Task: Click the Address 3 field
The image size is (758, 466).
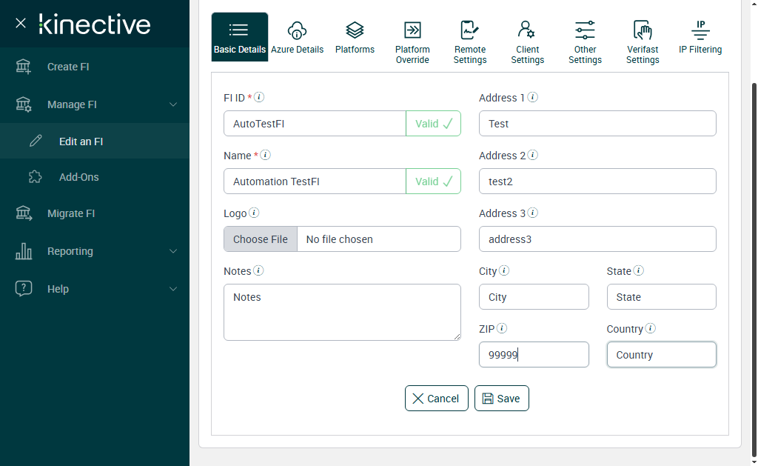Action: click(597, 239)
